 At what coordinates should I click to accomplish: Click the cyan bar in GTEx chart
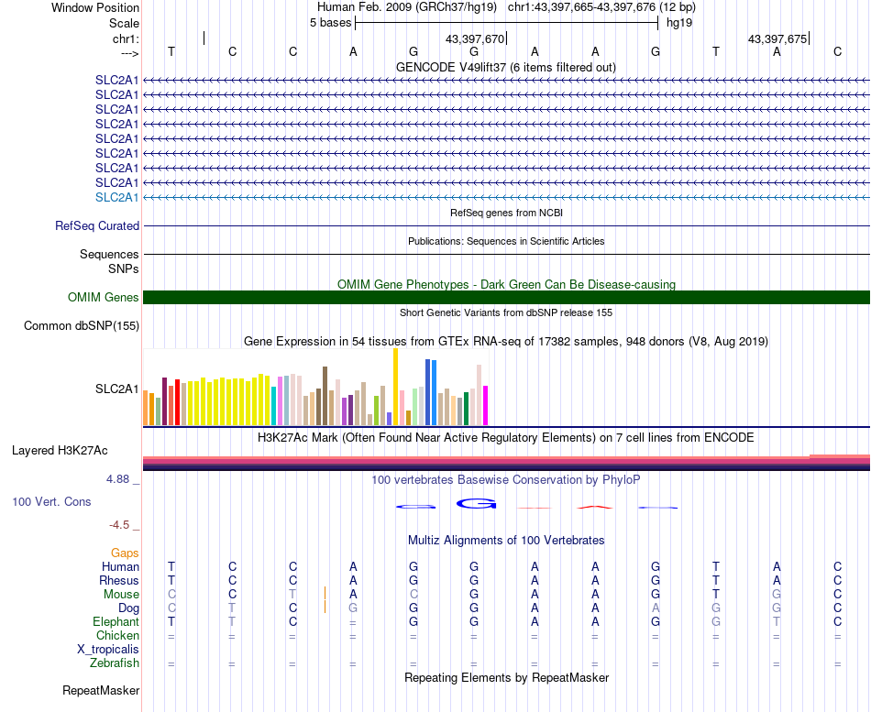pos(274,406)
